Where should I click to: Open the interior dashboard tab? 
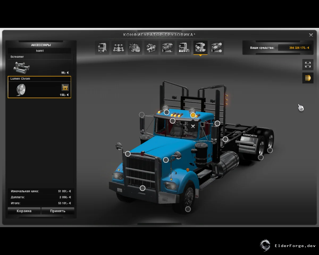point(168,48)
